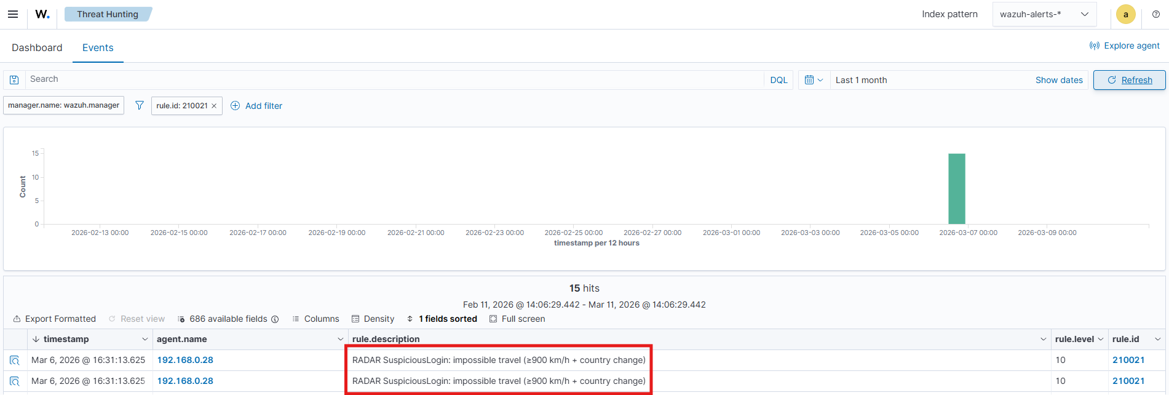Click the Wazuh W. logo

point(42,14)
